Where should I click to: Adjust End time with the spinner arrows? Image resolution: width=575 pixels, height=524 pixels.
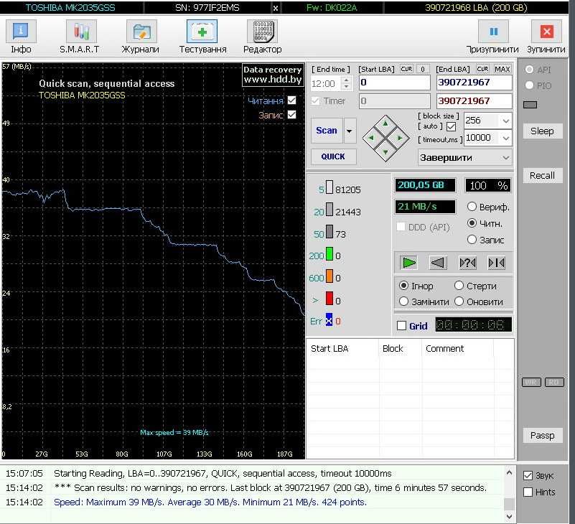tap(347, 83)
